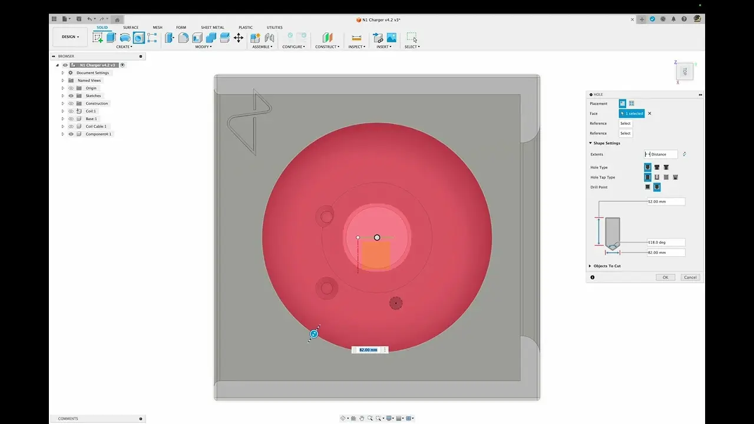754x424 pixels.
Task: Toggle visibility of Component4:1
Action: (71, 134)
